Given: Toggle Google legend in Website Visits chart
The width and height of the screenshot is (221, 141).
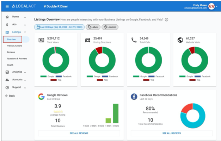Looking at the screenshot, I should [186, 76].
